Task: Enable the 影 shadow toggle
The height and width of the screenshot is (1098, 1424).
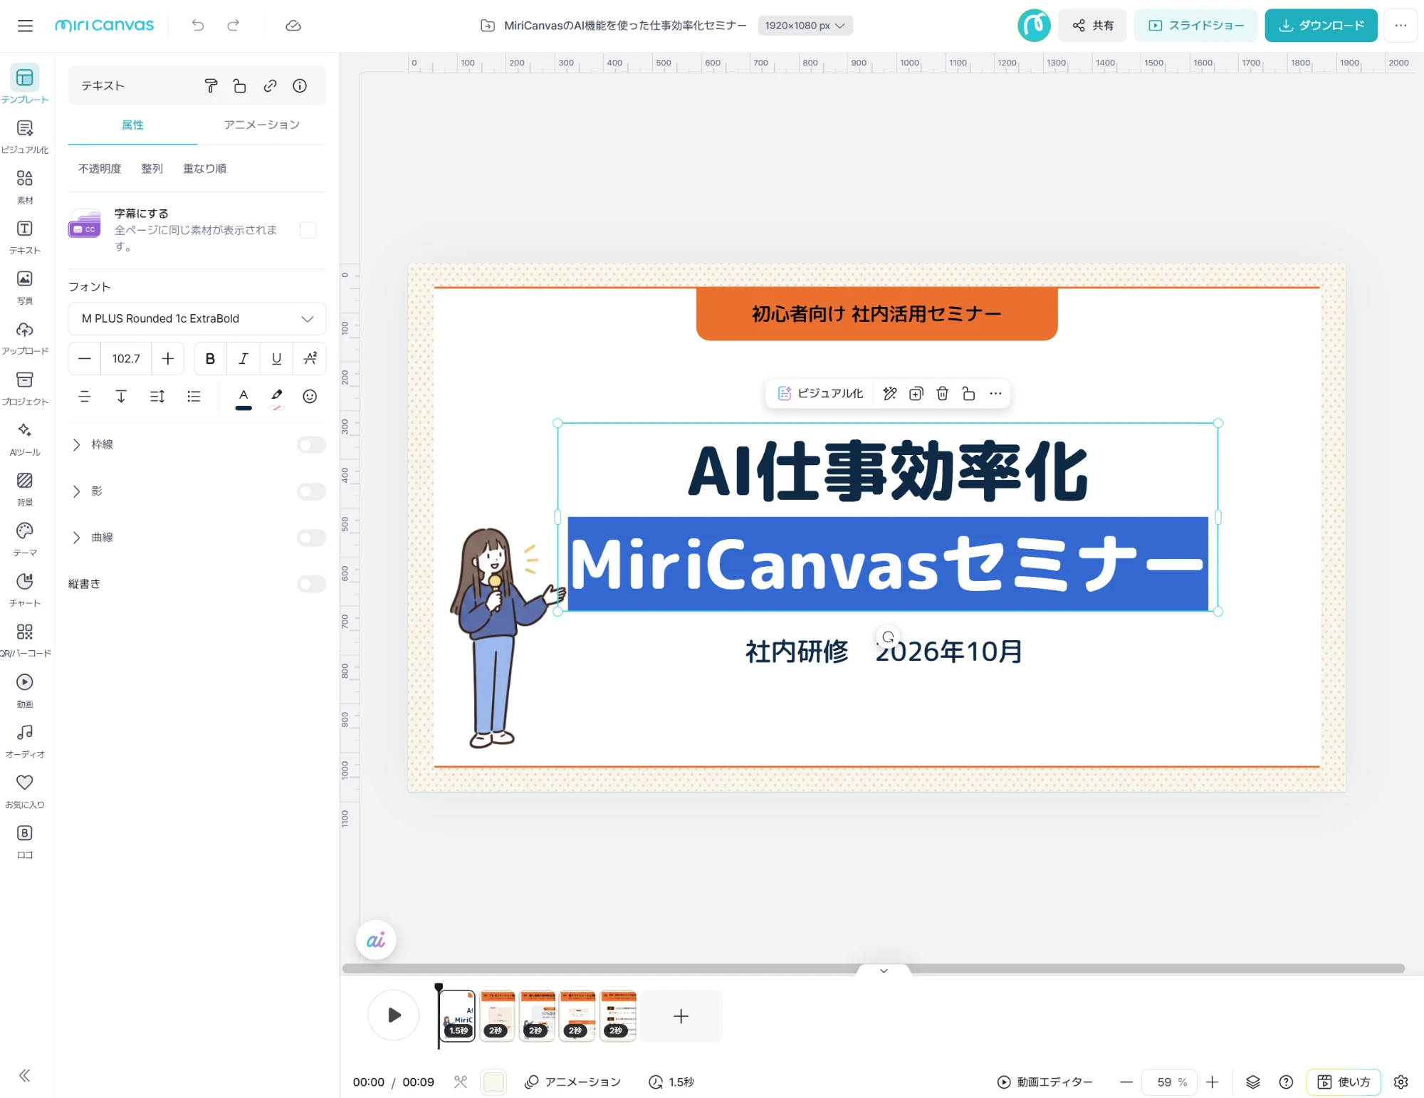Action: (311, 491)
